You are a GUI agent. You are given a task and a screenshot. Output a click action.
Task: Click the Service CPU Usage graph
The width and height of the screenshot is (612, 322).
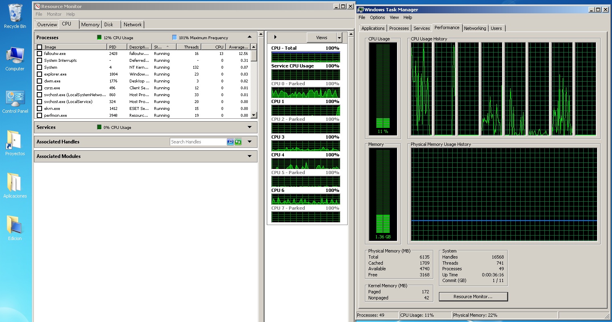[306, 75]
